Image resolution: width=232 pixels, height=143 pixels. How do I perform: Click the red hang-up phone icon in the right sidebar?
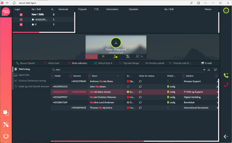226,84
